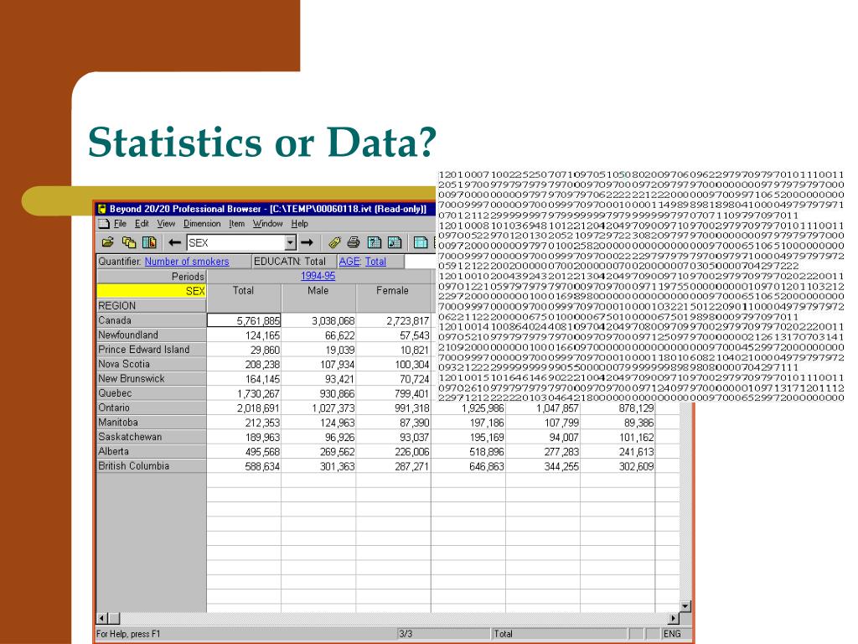Click the table with arrow icon

point(395,242)
